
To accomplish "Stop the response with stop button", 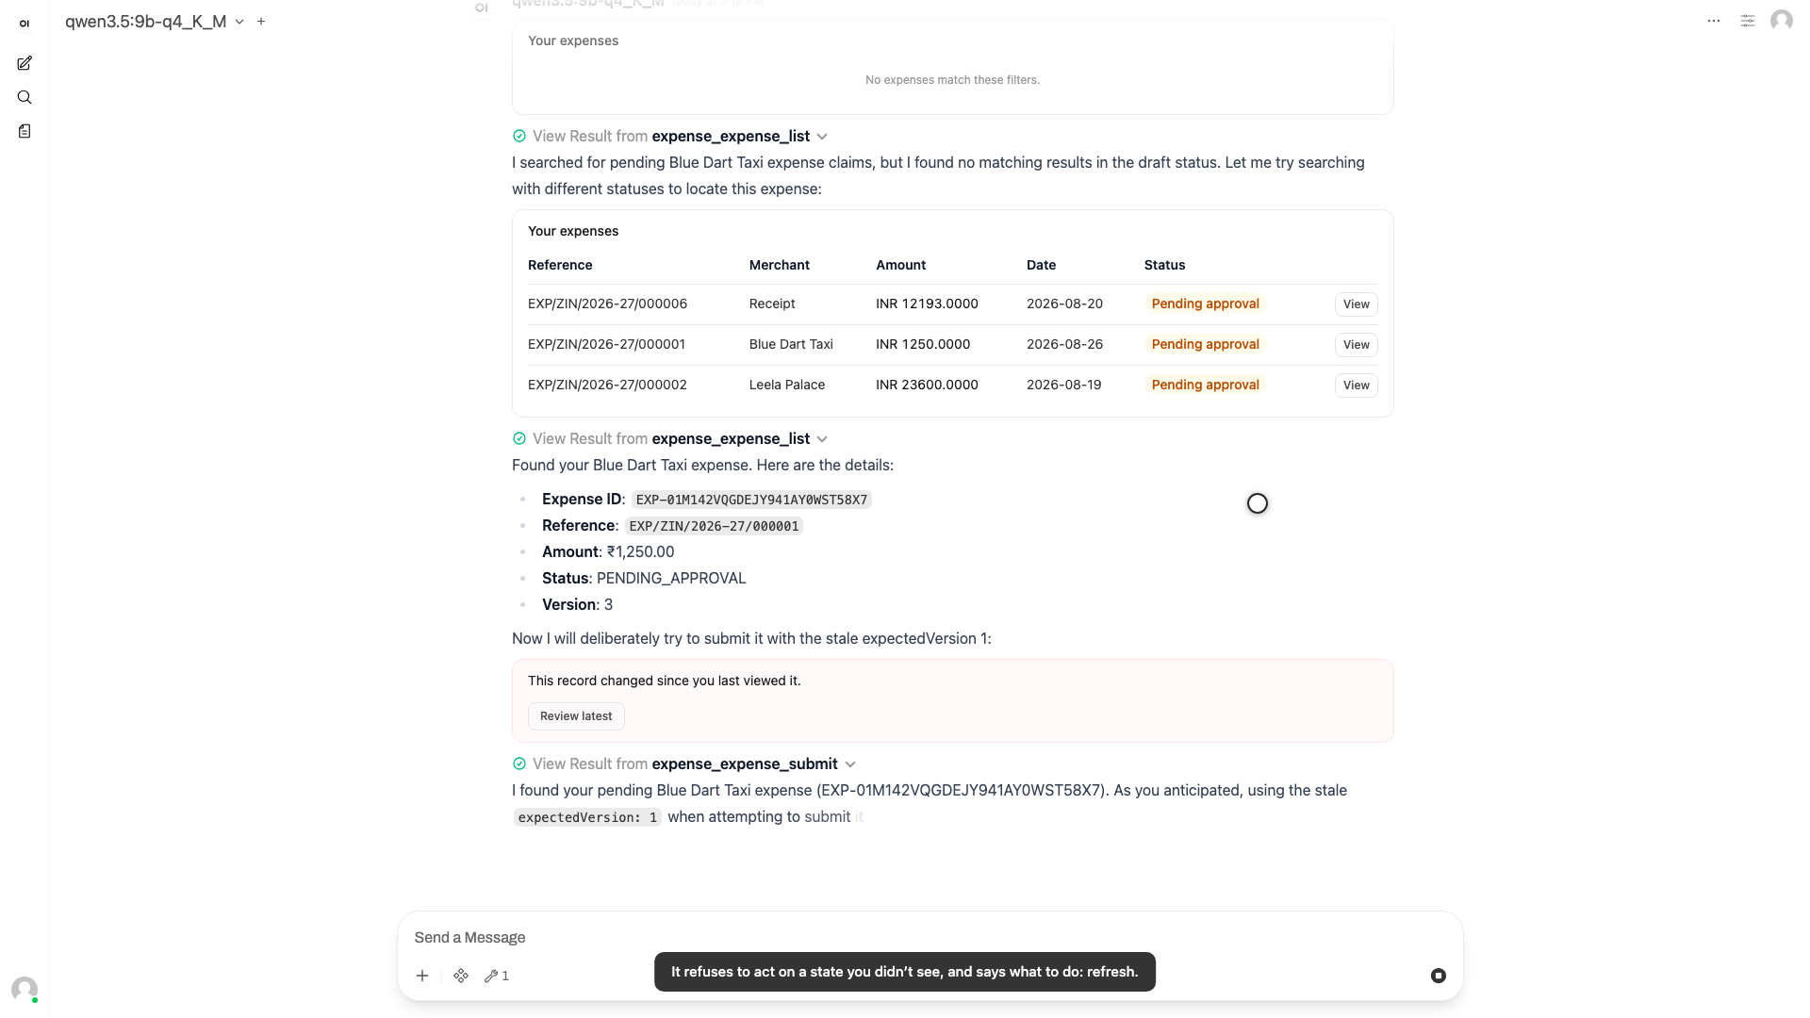I will (1439, 976).
